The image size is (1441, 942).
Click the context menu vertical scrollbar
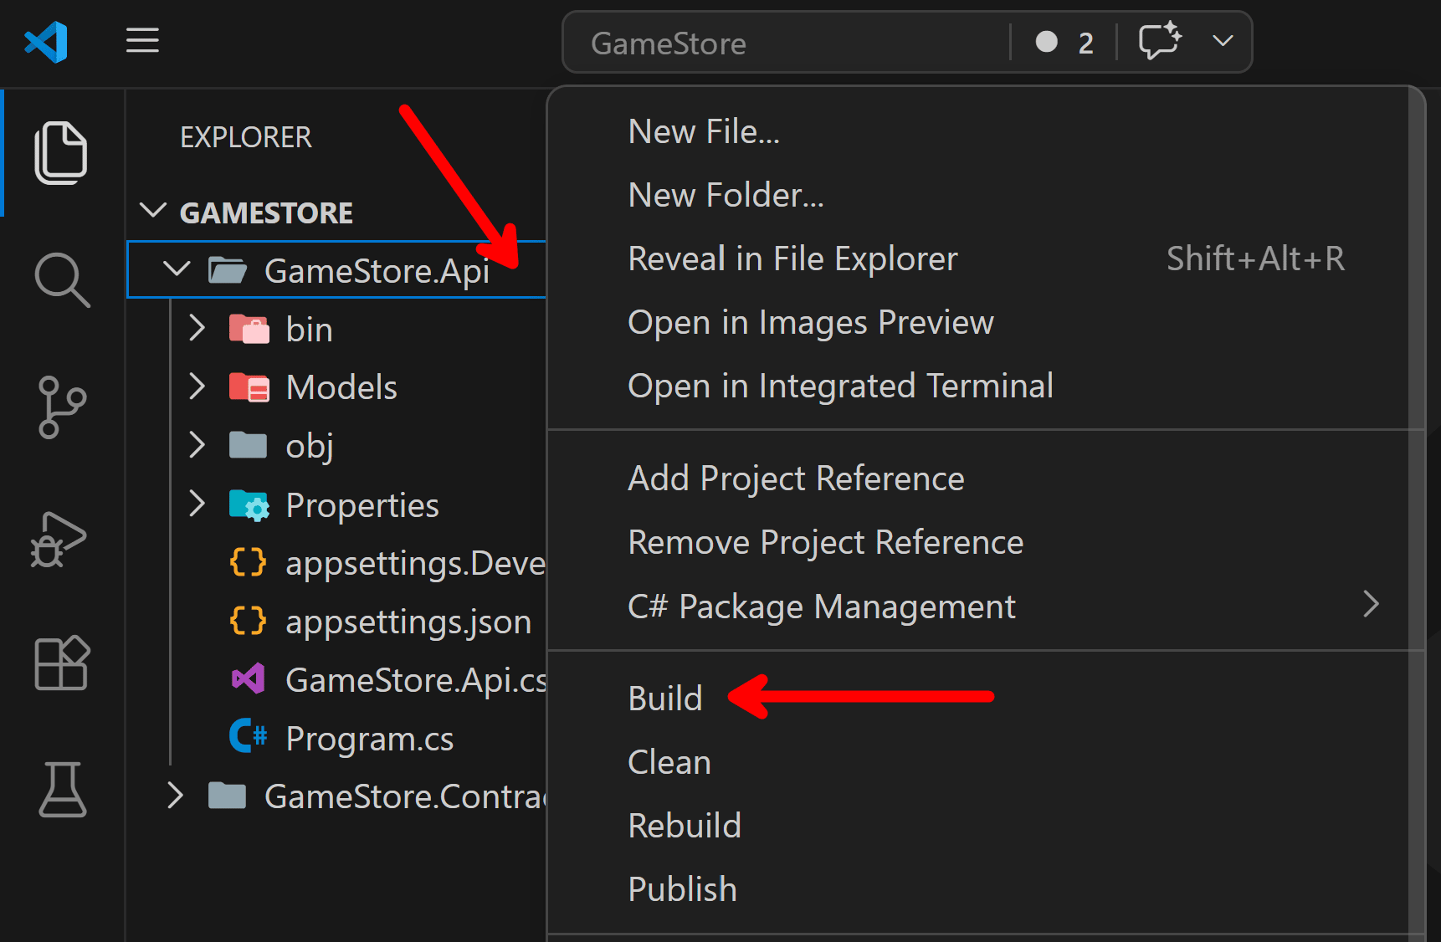click(x=1416, y=514)
